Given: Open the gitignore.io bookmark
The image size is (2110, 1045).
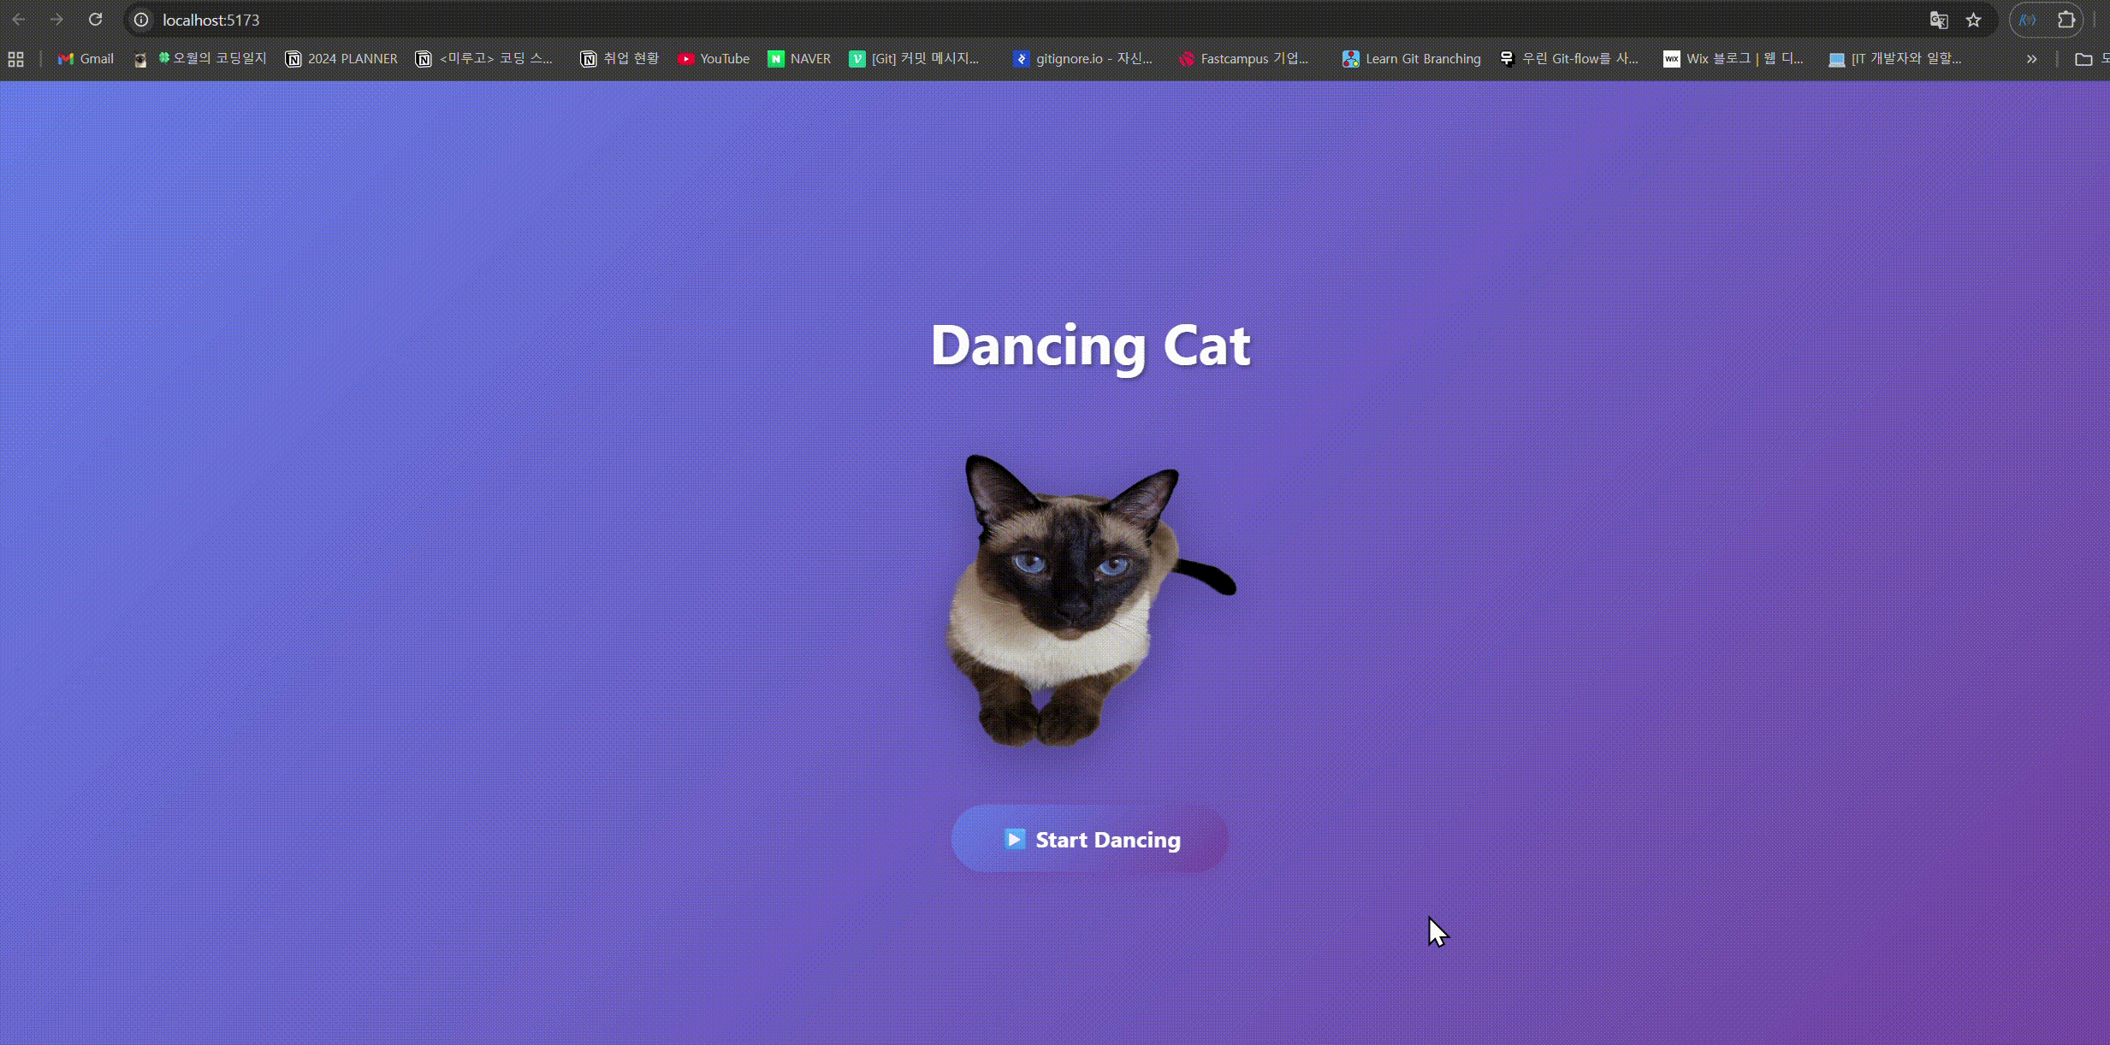Looking at the screenshot, I should (x=1082, y=59).
